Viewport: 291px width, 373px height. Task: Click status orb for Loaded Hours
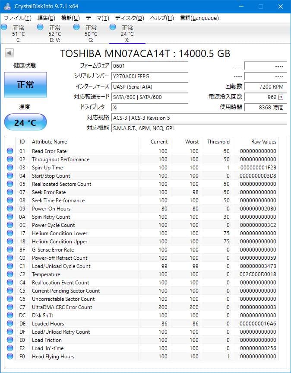coord(10,323)
